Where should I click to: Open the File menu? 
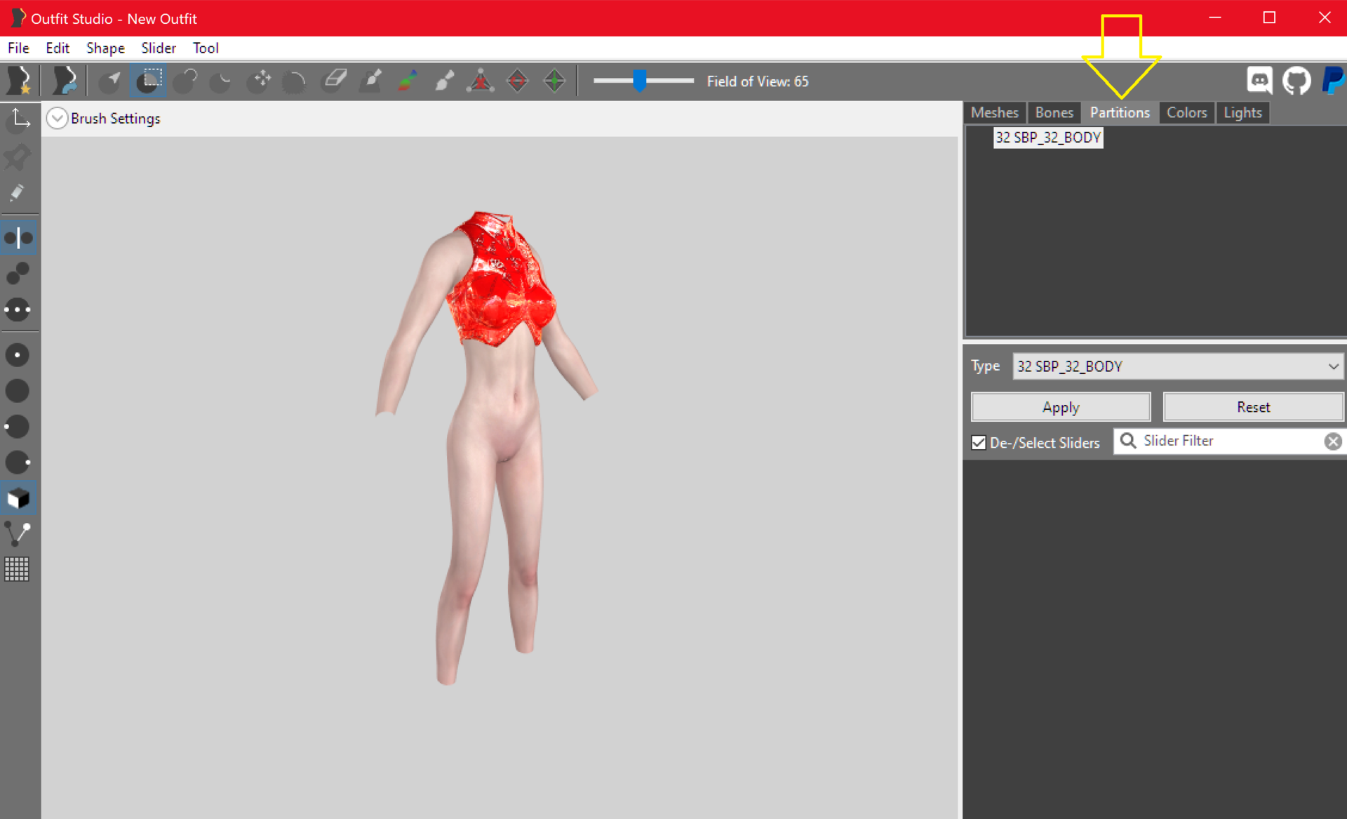coord(18,48)
